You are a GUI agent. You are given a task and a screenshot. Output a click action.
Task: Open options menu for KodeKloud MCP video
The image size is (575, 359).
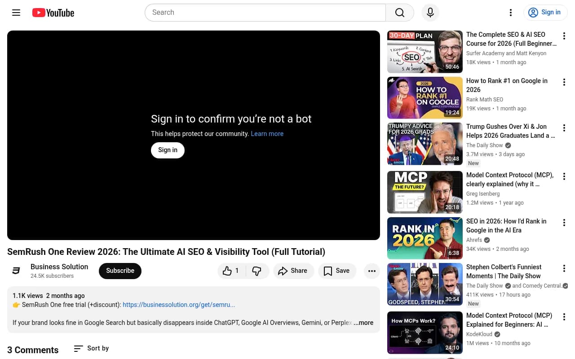[x=564, y=317]
